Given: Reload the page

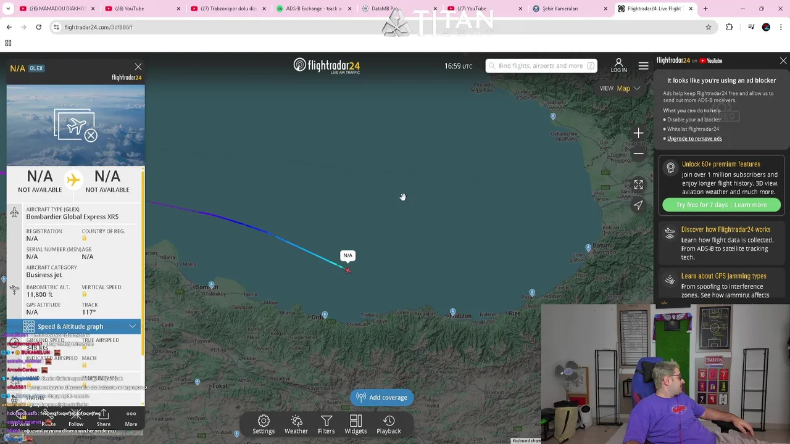Looking at the screenshot, I should [38, 27].
